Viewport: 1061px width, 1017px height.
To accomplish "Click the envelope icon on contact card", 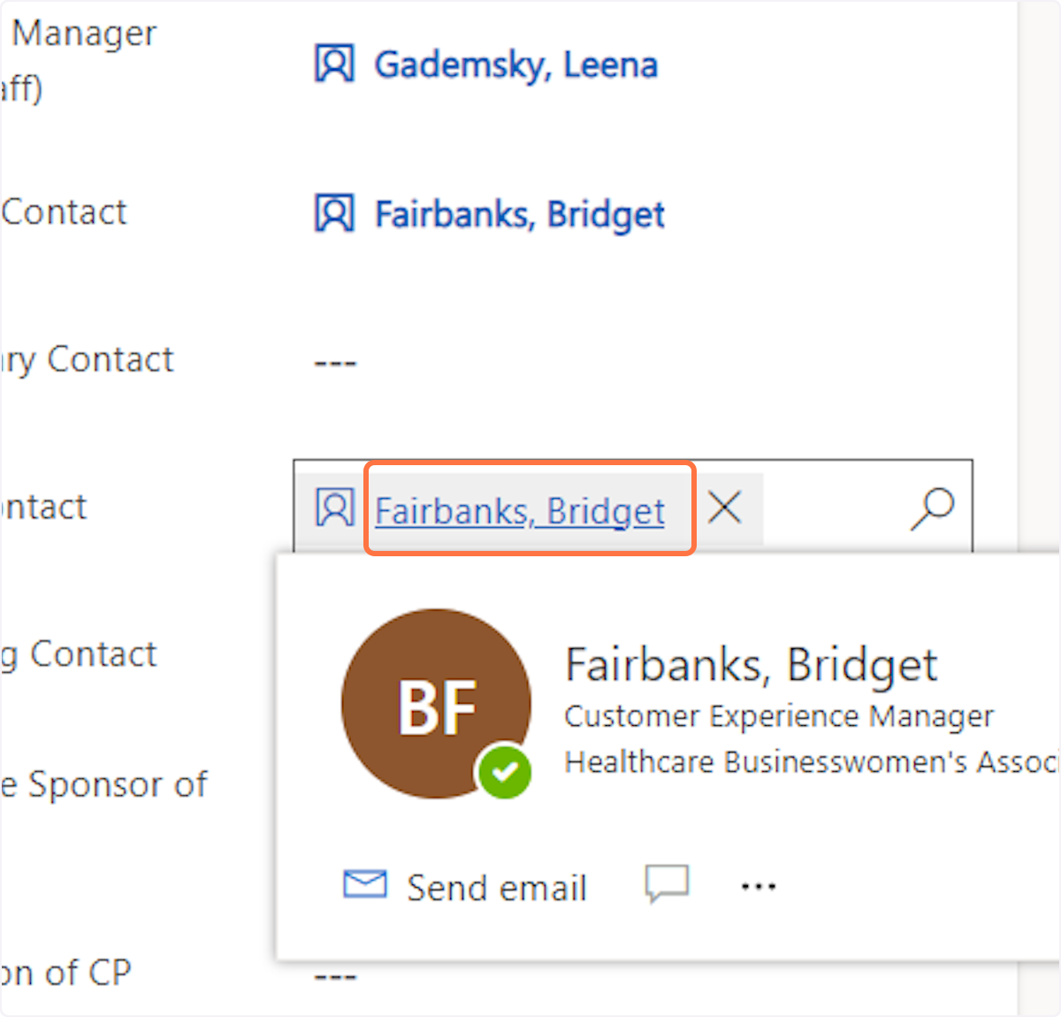I will [365, 884].
